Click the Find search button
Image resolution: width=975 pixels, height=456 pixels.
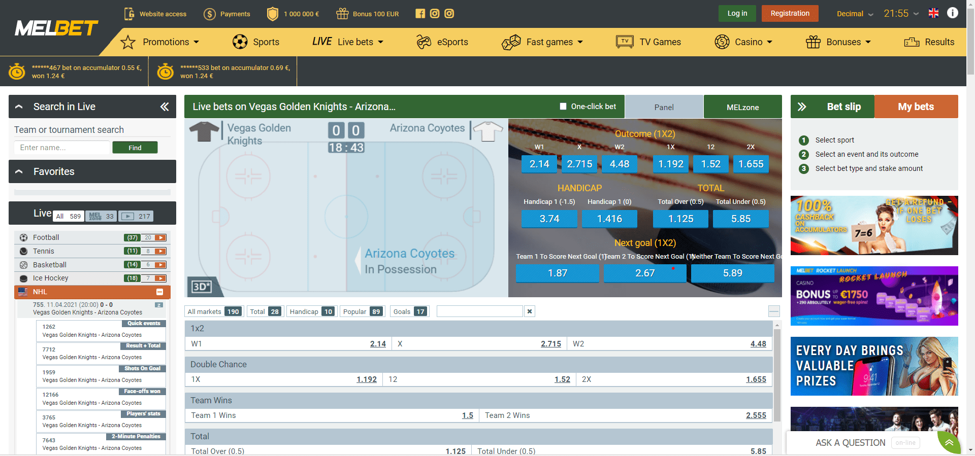pos(135,148)
